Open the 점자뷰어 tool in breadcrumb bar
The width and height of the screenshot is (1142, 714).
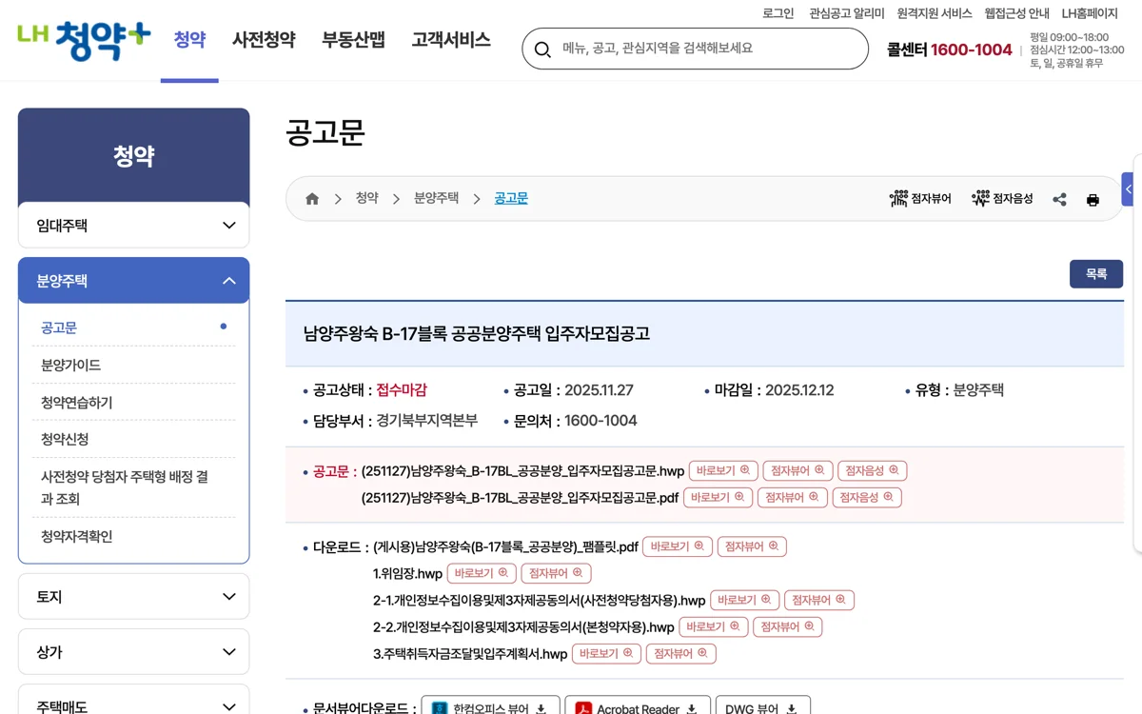(x=920, y=199)
